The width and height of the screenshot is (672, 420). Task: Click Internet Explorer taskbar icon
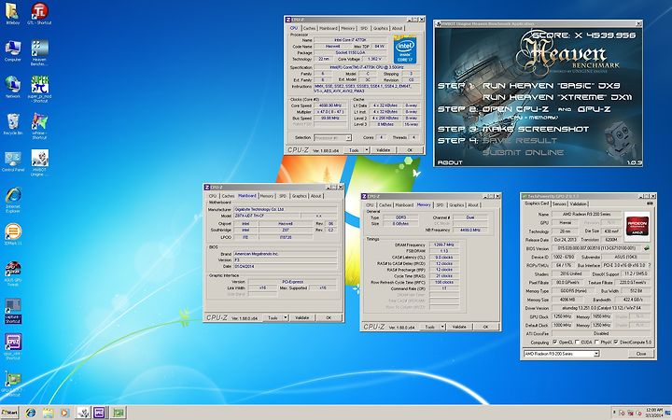tap(31, 413)
